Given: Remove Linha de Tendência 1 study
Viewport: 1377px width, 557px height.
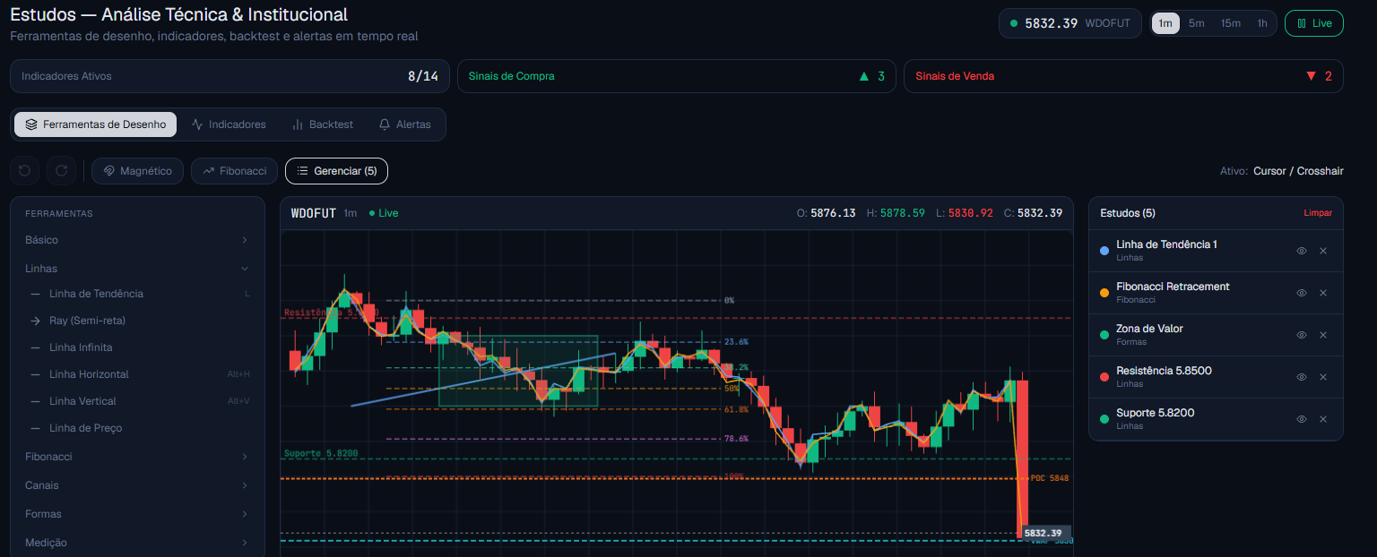Looking at the screenshot, I should [1323, 251].
